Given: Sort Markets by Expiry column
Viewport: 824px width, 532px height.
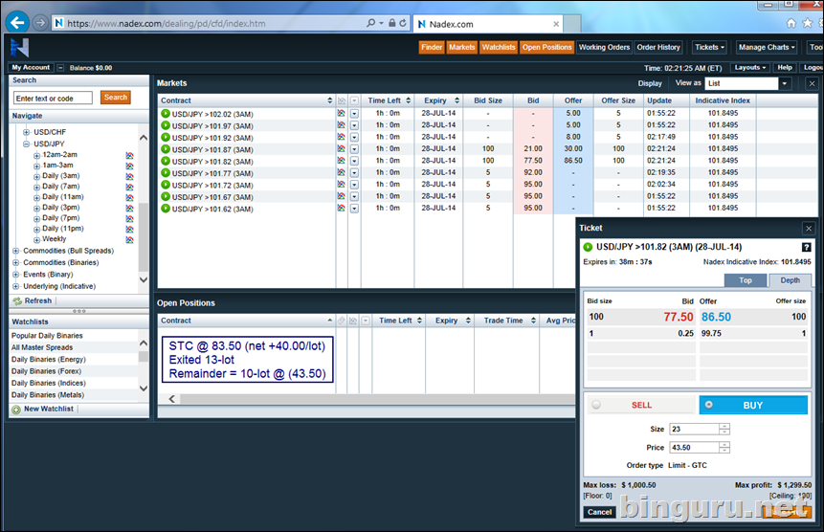Looking at the screenshot, I should coord(438,100).
